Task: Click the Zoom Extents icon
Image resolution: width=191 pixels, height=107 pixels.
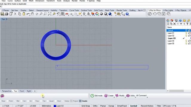Action: pos(50,14)
